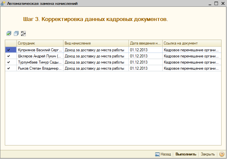Go back with the Назад button
Viewport: 227px width, 159px height.
click(x=163, y=154)
